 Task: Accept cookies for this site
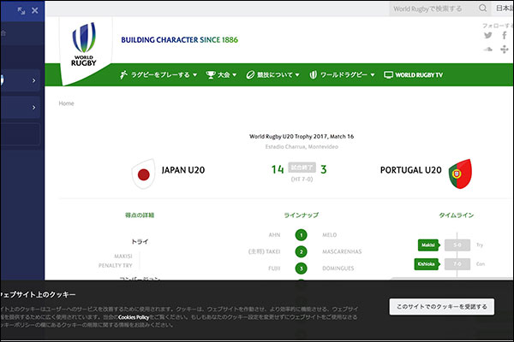pyautogui.click(x=441, y=306)
